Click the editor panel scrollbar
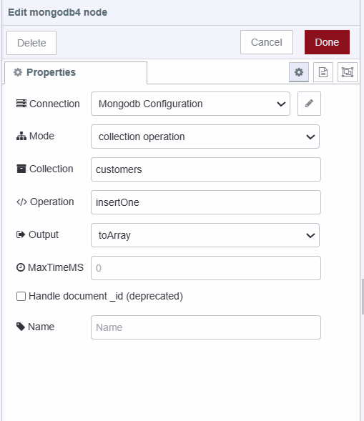Image resolution: width=364 pixels, height=421 pixels. 363,297
